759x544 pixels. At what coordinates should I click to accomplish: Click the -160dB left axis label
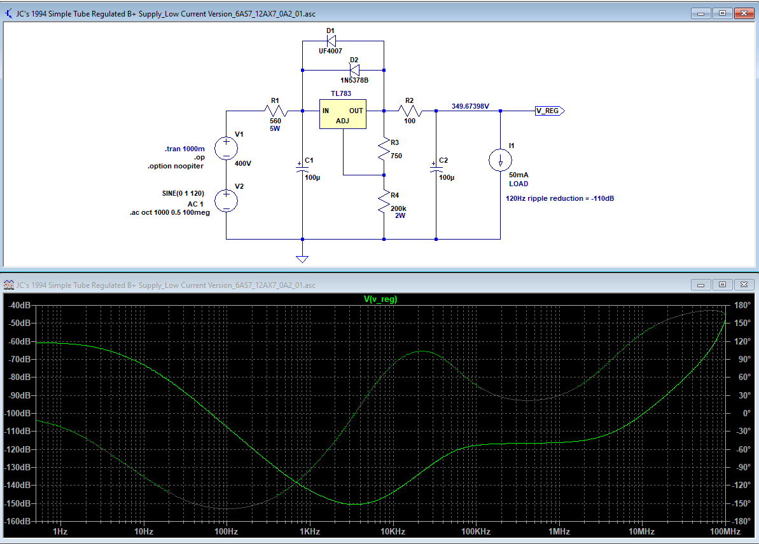pyautogui.click(x=17, y=521)
